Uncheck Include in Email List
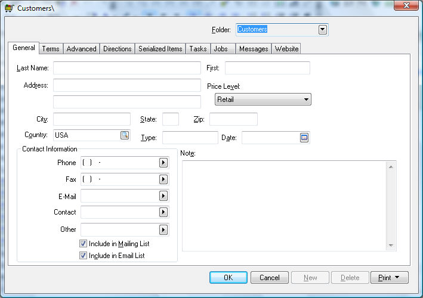 [x=84, y=256]
